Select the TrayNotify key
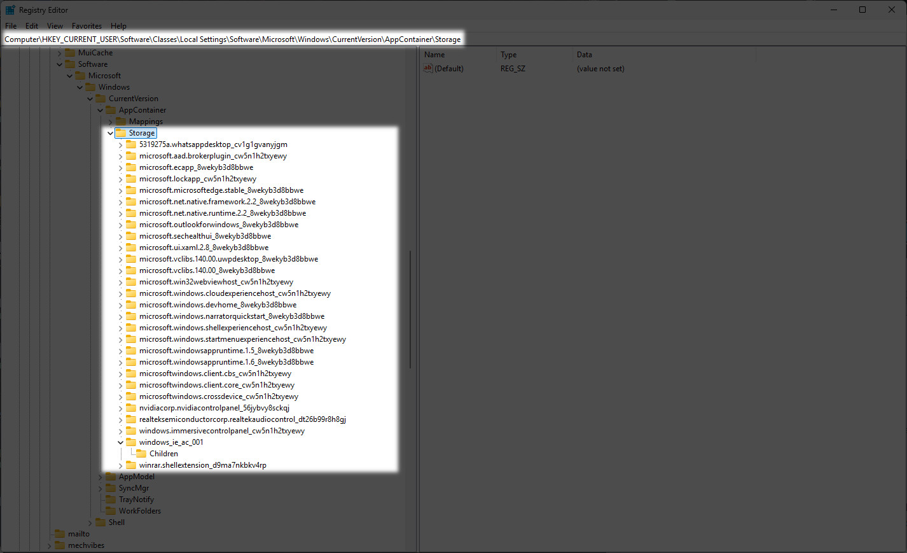907x553 pixels. 136,500
